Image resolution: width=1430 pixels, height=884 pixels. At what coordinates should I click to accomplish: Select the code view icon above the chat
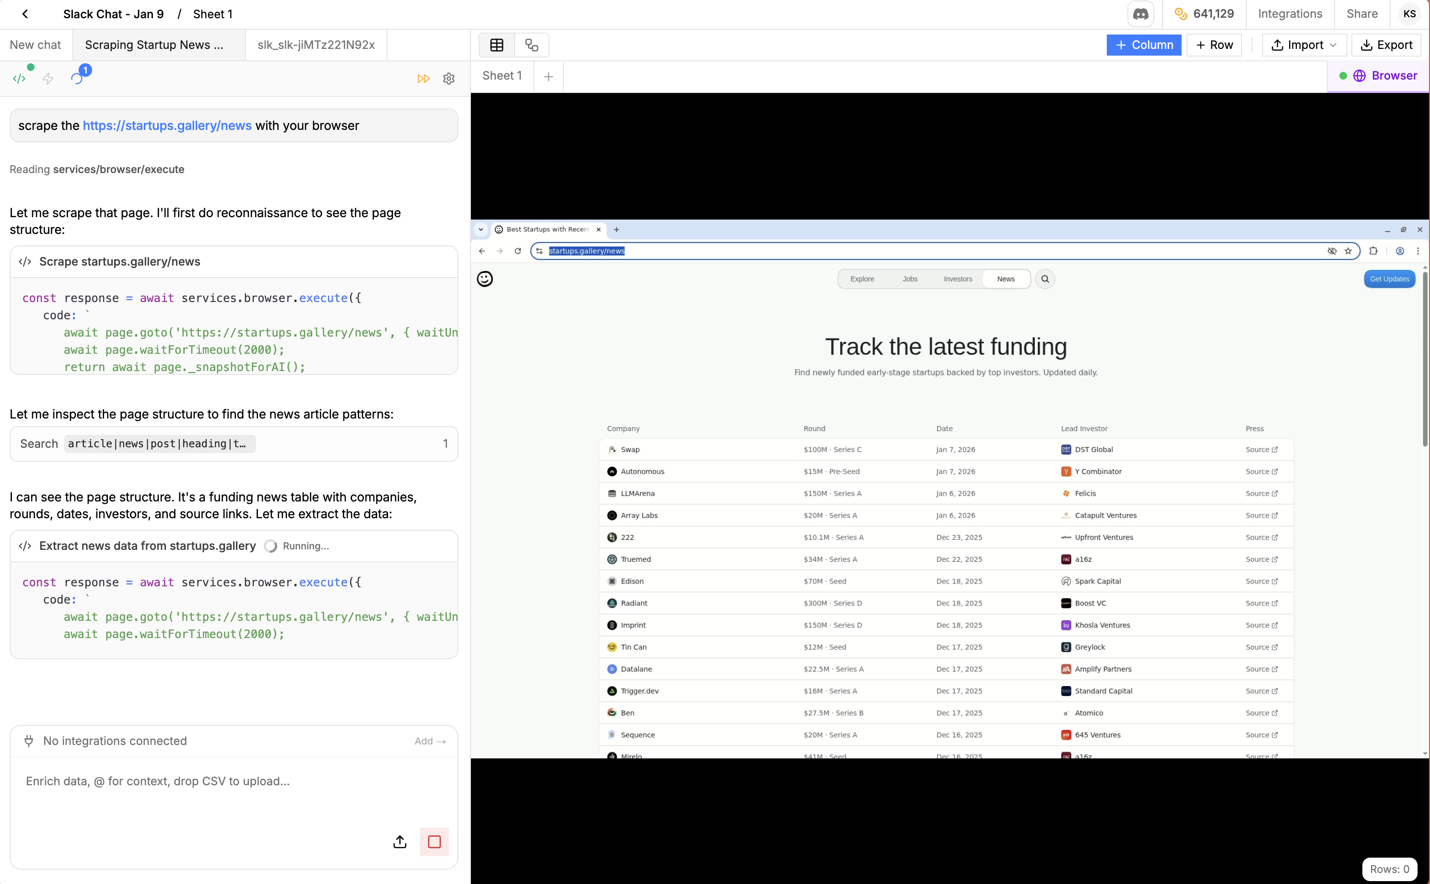pos(20,78)
